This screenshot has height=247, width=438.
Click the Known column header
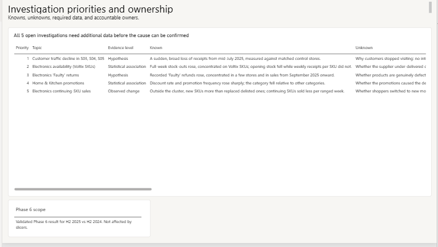[156, 48]
